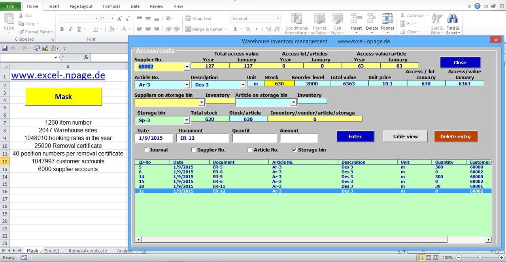
Task: Uncheck the Storage bin checkbox
Action: click(294, 150)
